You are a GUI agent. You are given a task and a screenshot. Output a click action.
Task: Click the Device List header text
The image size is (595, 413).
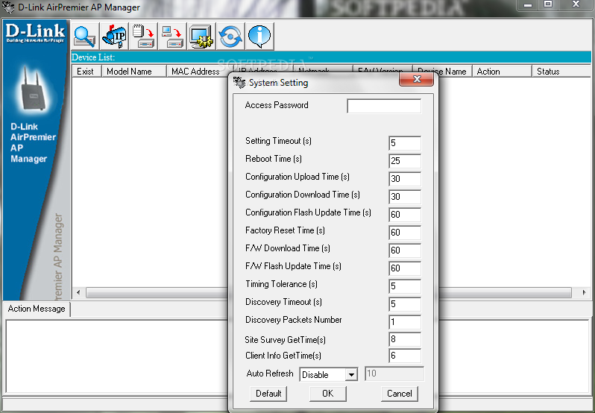pyautogui.click(x=93, y=57)
